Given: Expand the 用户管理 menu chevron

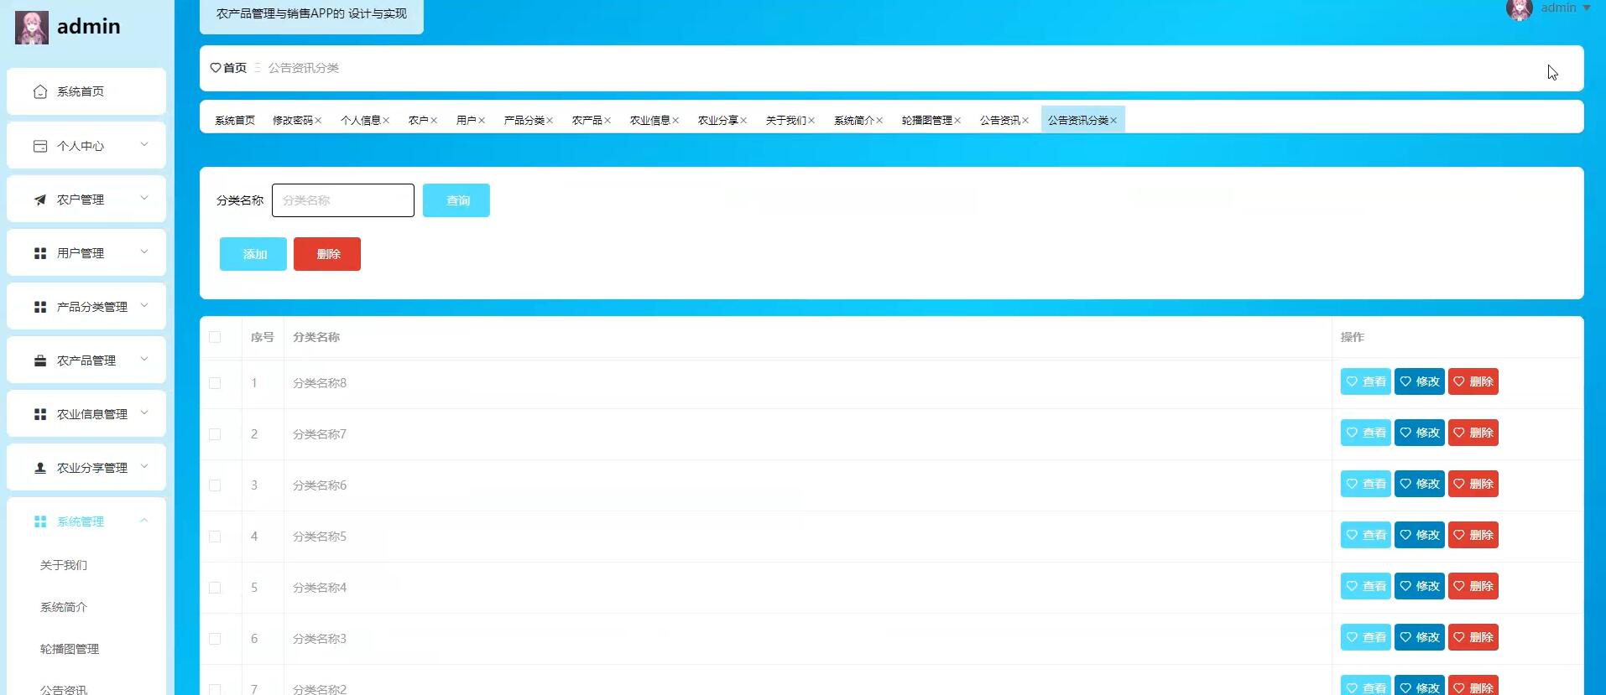Looking at the screenshot, I should click(x=144, y=252).
